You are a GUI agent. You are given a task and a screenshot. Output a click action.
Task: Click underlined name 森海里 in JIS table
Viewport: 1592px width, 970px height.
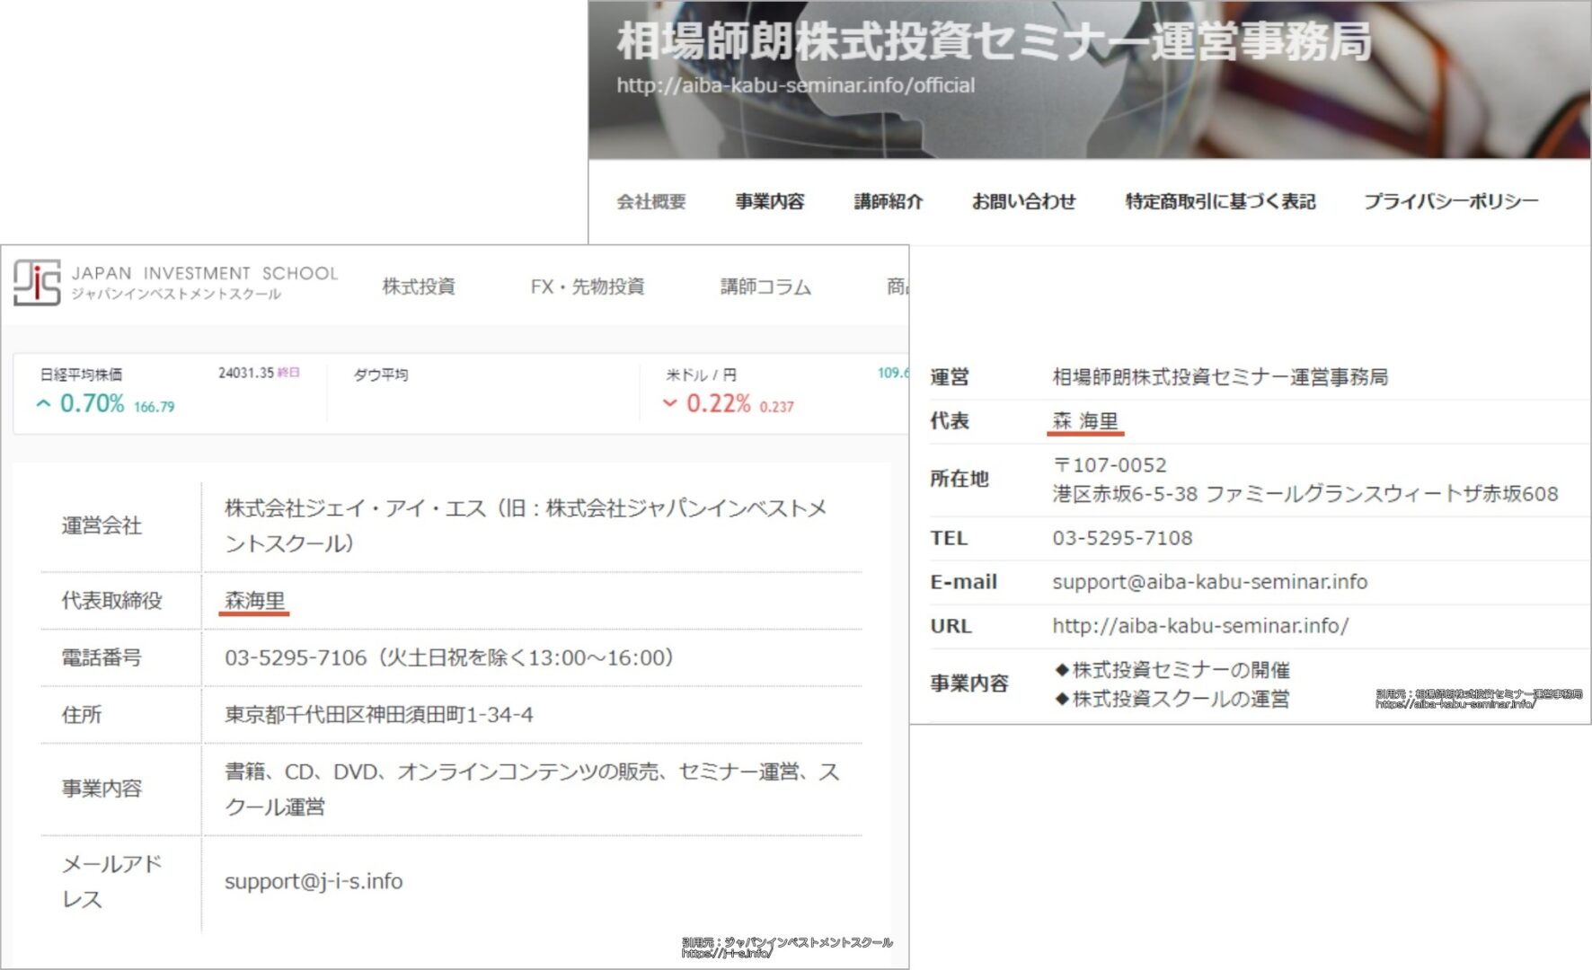[255, 601]
